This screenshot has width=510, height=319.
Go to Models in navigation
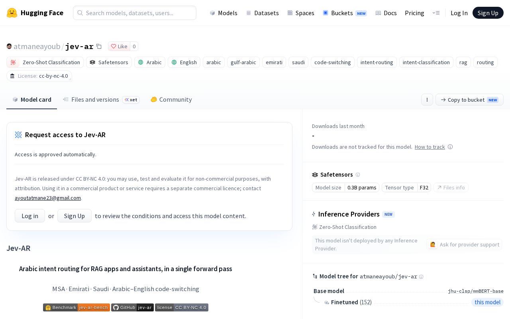[224, 13]
